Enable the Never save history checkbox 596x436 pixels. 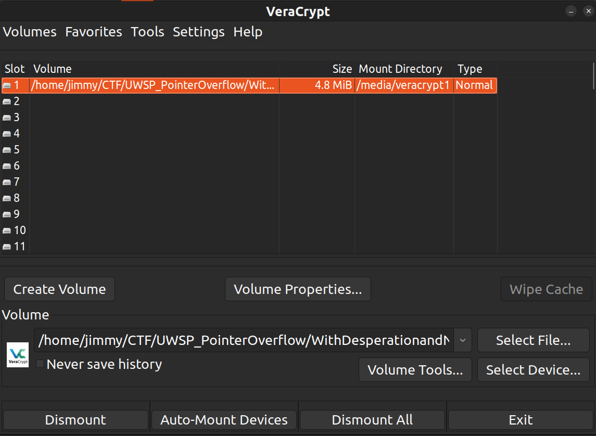pos(40,364)
